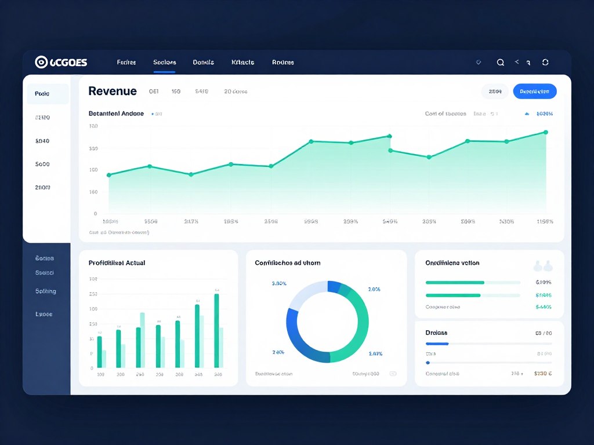This screenshot has height=445, width=594.
Task: Switch to the Socions navigation tab
Action: click(164, 62)
